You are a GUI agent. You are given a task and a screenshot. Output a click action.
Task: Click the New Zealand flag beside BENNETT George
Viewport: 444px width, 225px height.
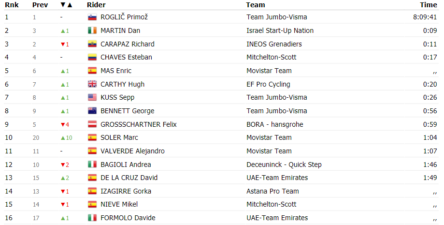coord(92,111)
